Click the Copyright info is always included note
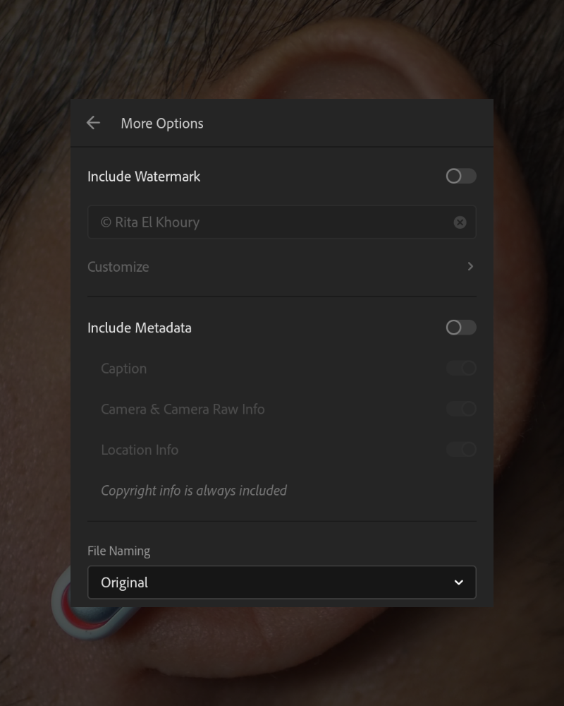Screen dimensions: 564x706 (194, 491)
